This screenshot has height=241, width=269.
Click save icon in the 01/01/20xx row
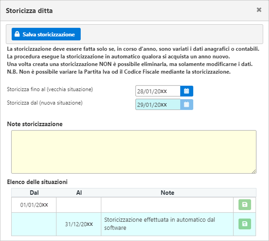(x=245, y=205)
